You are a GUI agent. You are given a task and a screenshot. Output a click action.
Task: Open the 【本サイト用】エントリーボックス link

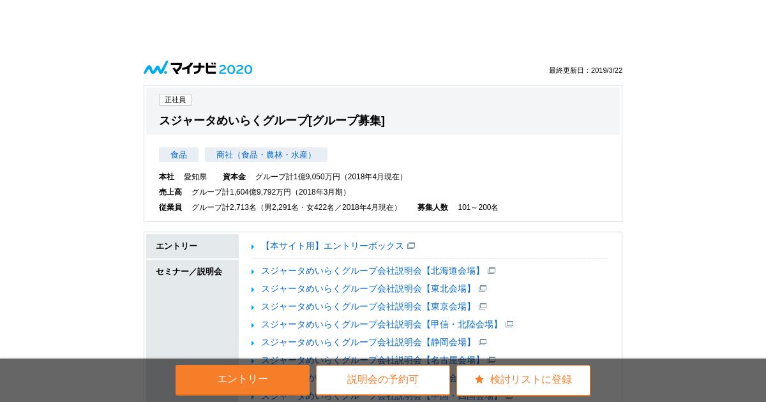(333, 246)
